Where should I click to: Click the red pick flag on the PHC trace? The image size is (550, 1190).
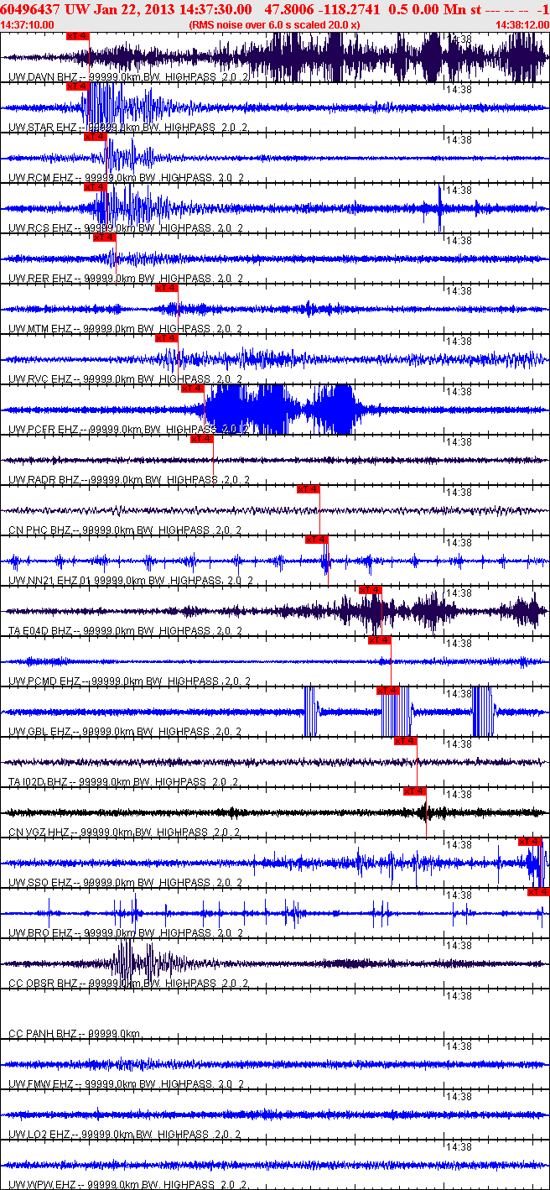pos(308,489)
